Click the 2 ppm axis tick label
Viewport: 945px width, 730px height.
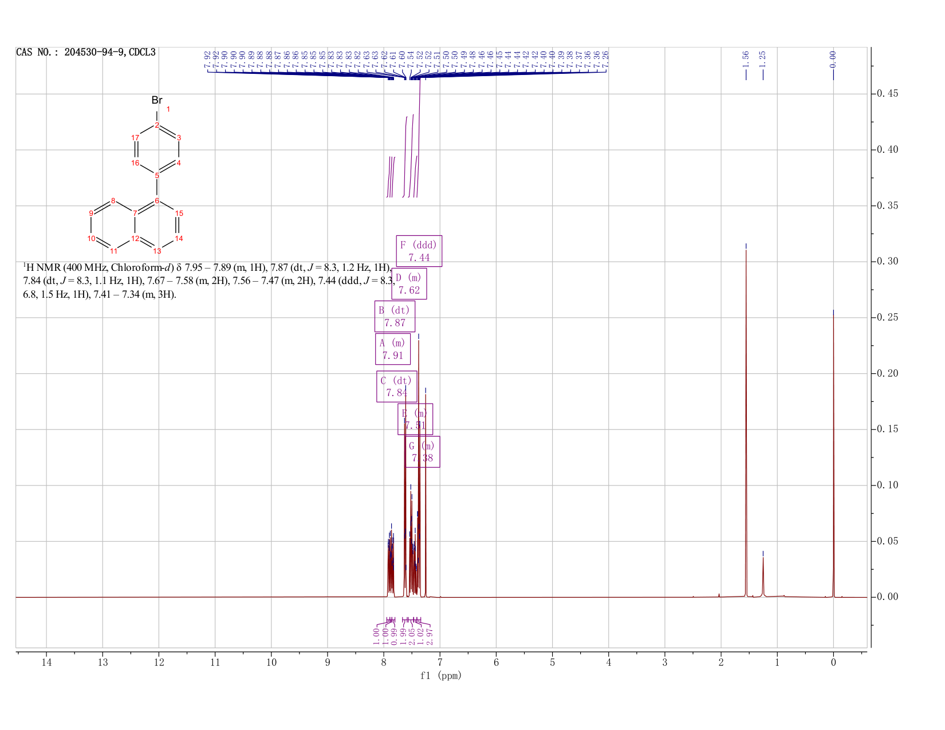pos(720,662)
